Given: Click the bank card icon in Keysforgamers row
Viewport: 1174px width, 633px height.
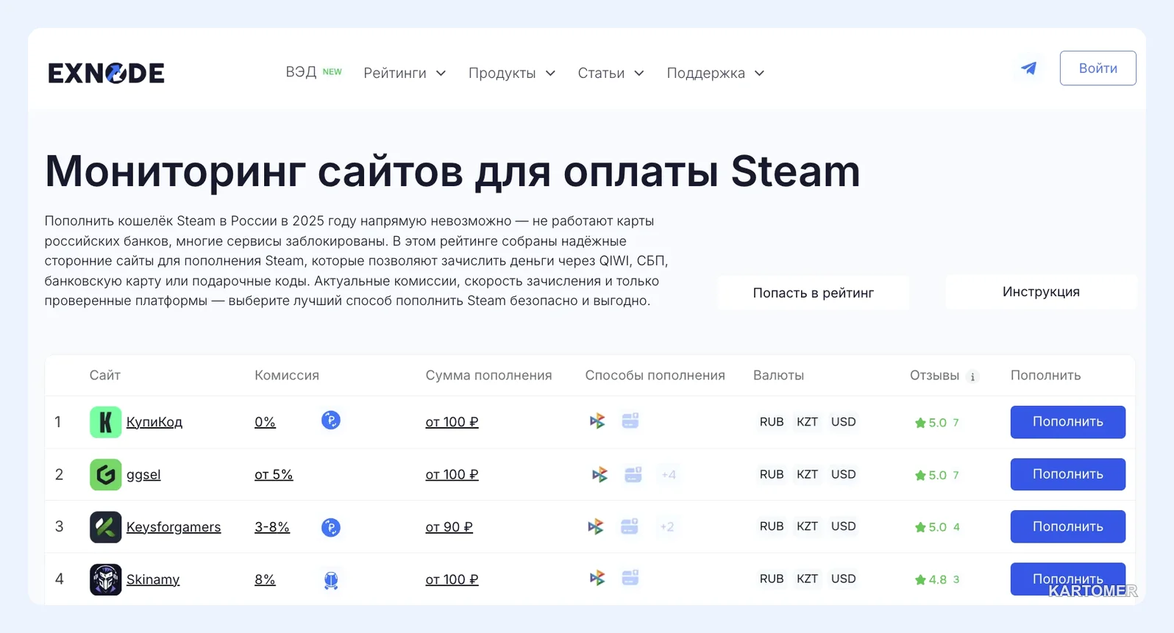Looking at the screenshot, I should click(x=630, y=526).
